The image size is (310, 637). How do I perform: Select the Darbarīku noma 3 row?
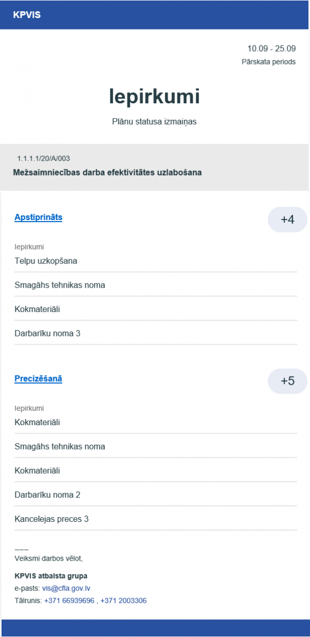[48, 333]
